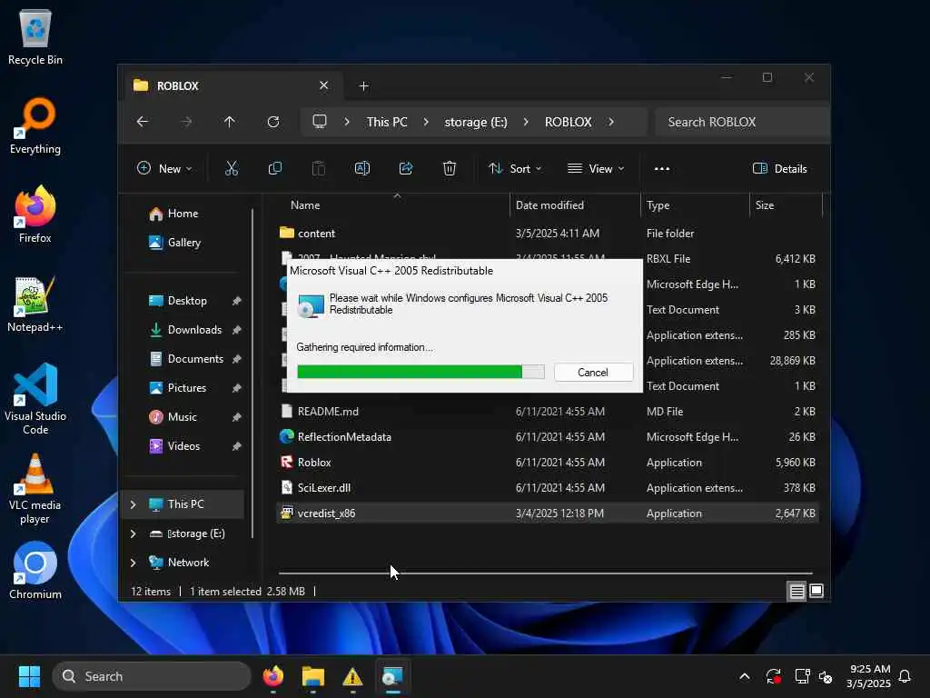Open Recycle Bin on desktop
This screenshot has height=698, width=930.
[35, 37]
